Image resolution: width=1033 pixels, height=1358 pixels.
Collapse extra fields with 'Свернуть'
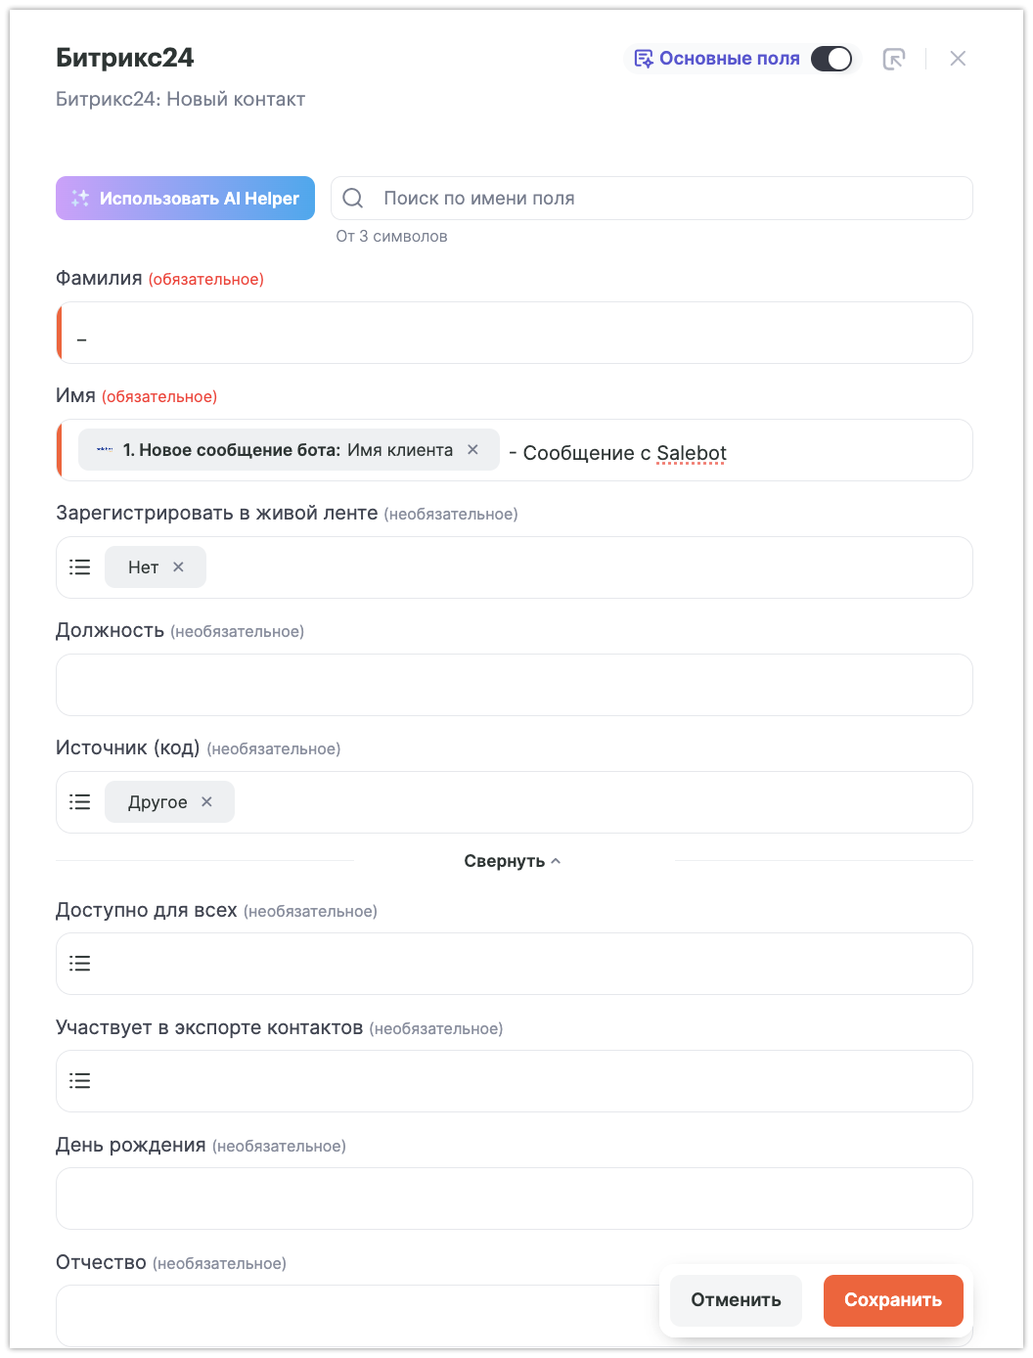click(x=513, y=861)
